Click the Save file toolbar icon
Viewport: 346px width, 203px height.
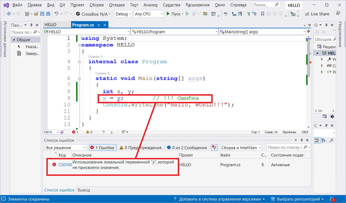click(42, 14)
